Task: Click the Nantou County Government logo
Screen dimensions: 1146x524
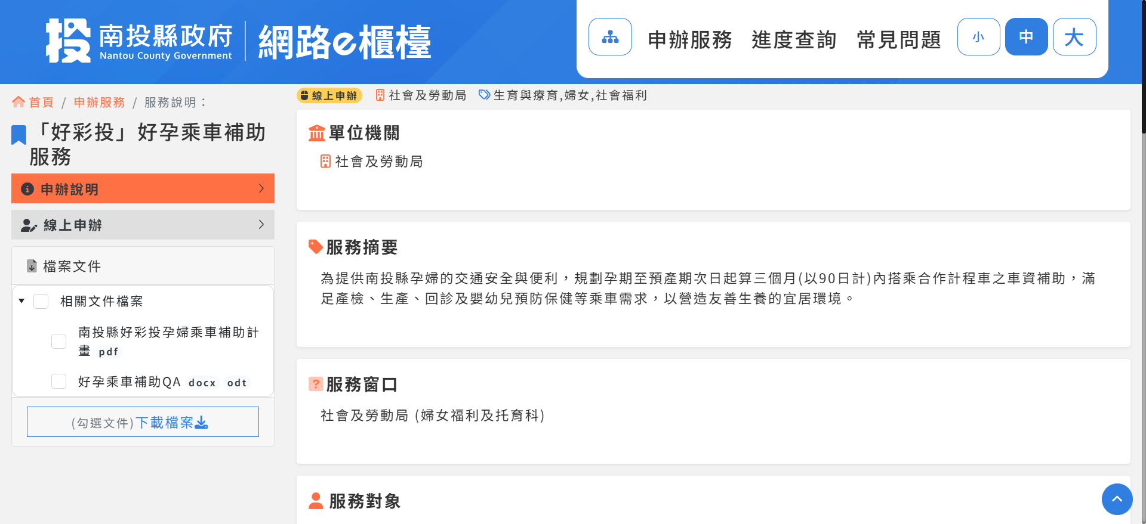Action: pyautogui.click(x=139, y=41)
